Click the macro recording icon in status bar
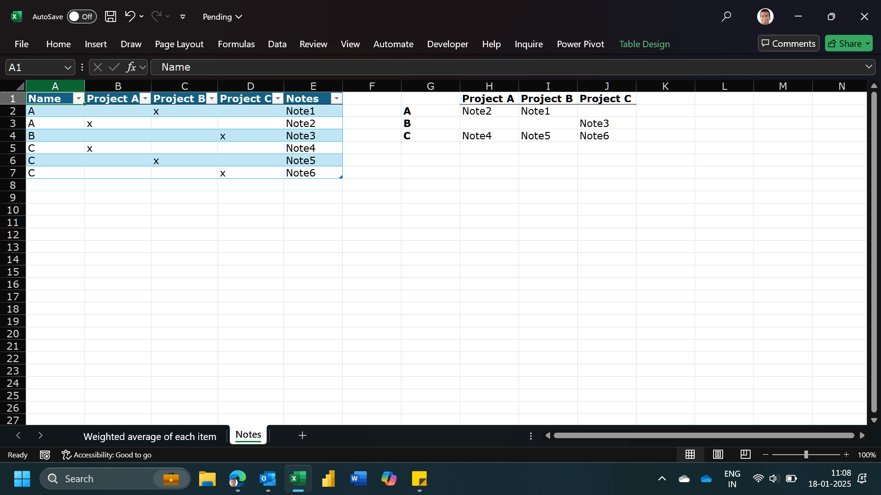Screen dimensions: 881x495 45,455
